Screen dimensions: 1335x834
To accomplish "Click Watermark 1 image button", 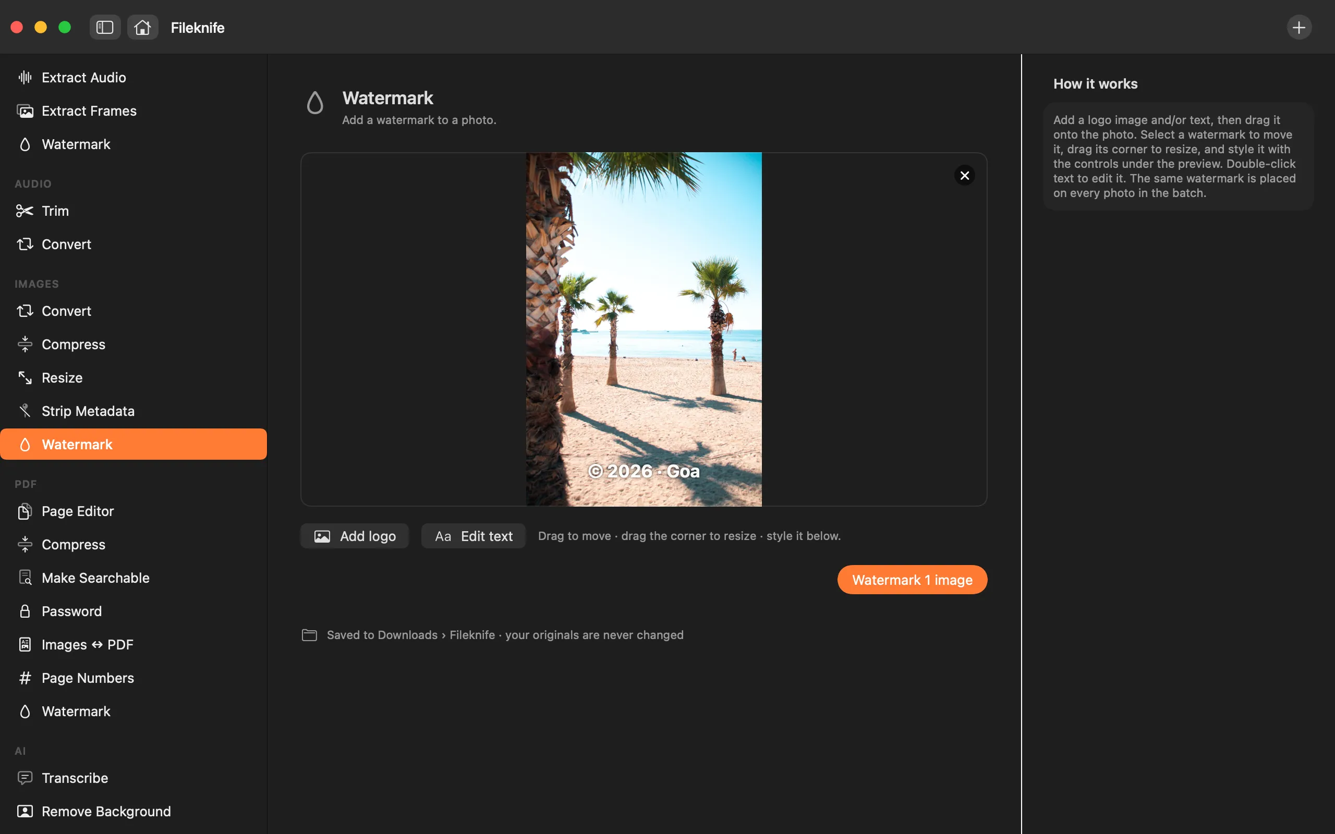I will coord(912,580).
